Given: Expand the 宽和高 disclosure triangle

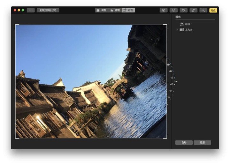Looking at the screenshot, I should click(177, 30).
